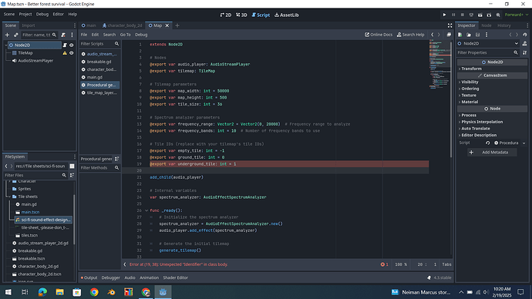Open Search Help
This screenshot has width=532, height=299.
[410, 35]
